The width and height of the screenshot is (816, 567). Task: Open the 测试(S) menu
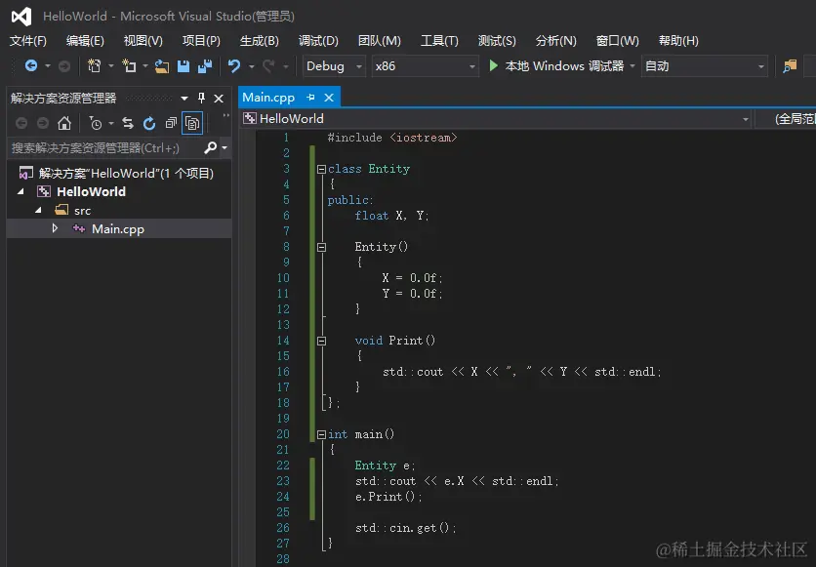coord(497,41)
